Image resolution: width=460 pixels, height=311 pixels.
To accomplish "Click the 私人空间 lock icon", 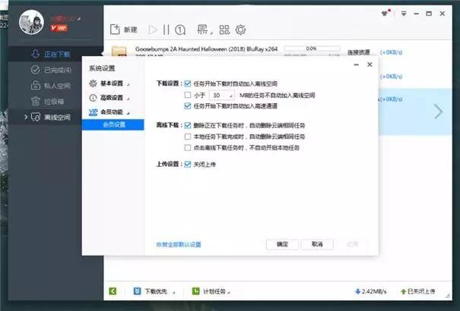I will (36, 86).
